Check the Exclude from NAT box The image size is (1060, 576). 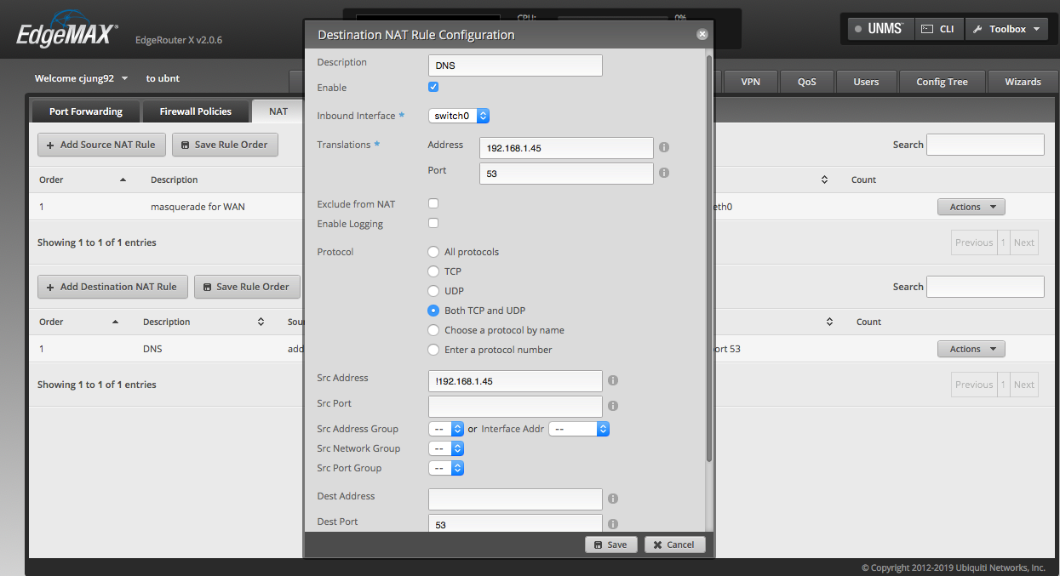click(433, 203)
